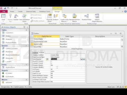
Task: Click the Limit To List value
Action: click(68, 73)
